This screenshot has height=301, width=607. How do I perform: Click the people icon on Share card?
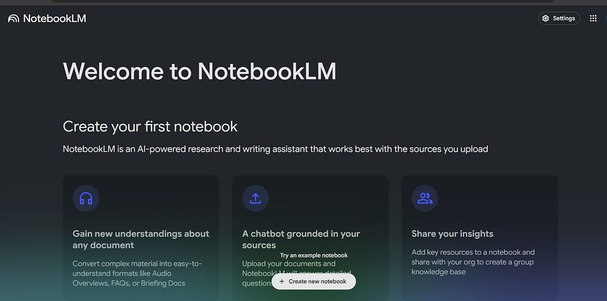pos(425,198)
